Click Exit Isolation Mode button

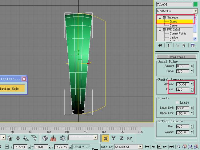click(x=12, y=88)
